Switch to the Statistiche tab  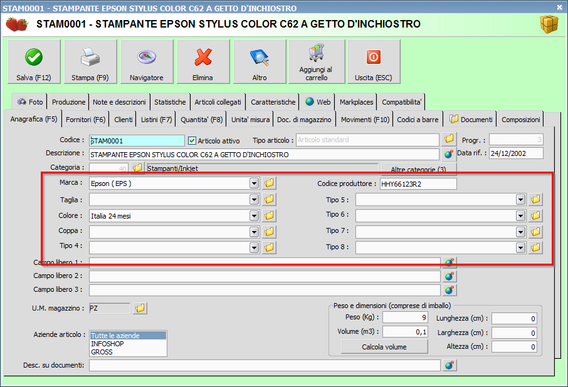pos(170,102)
